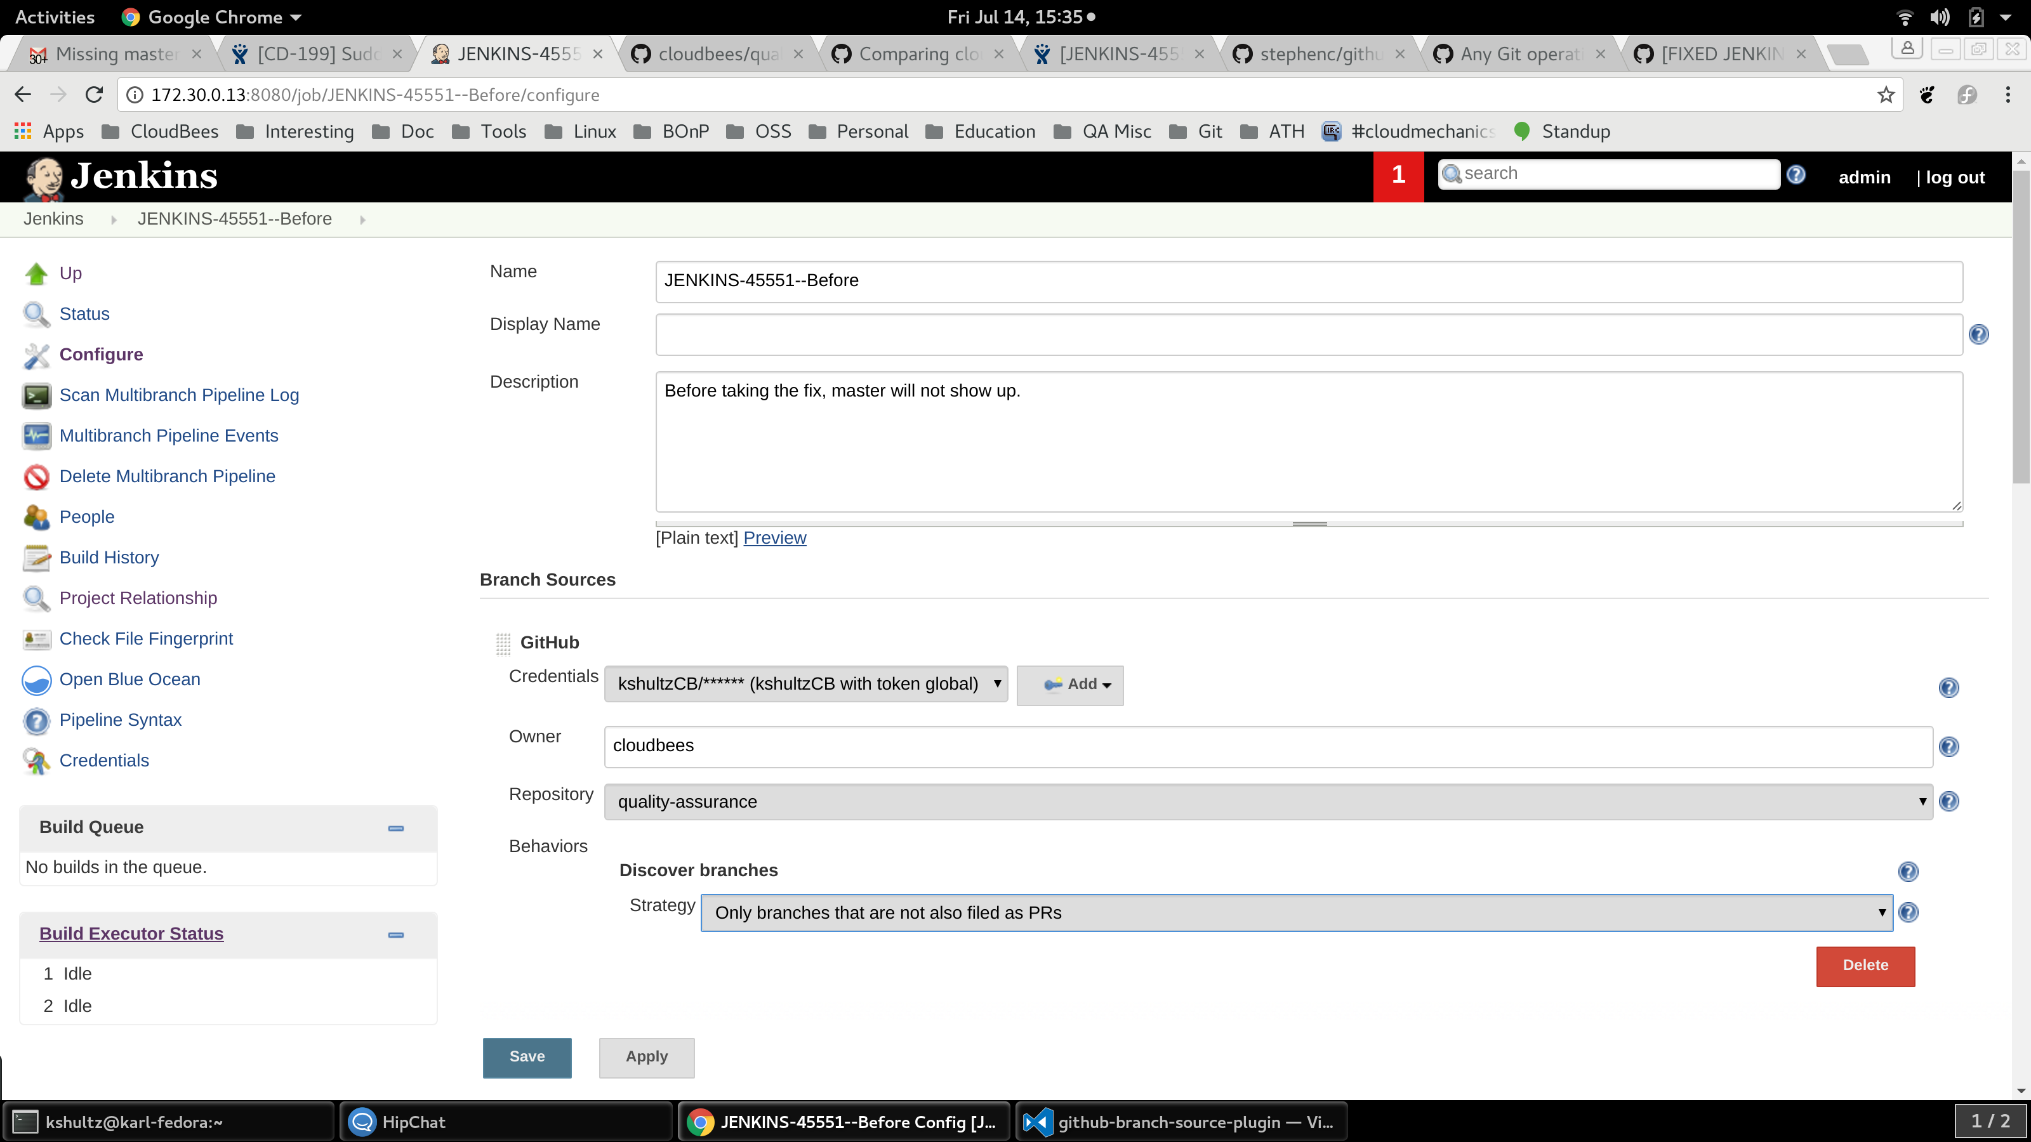The image size is (2031, 1142).
Task: Collapse the Build Queue panel
Action: (x=396, y=829)
